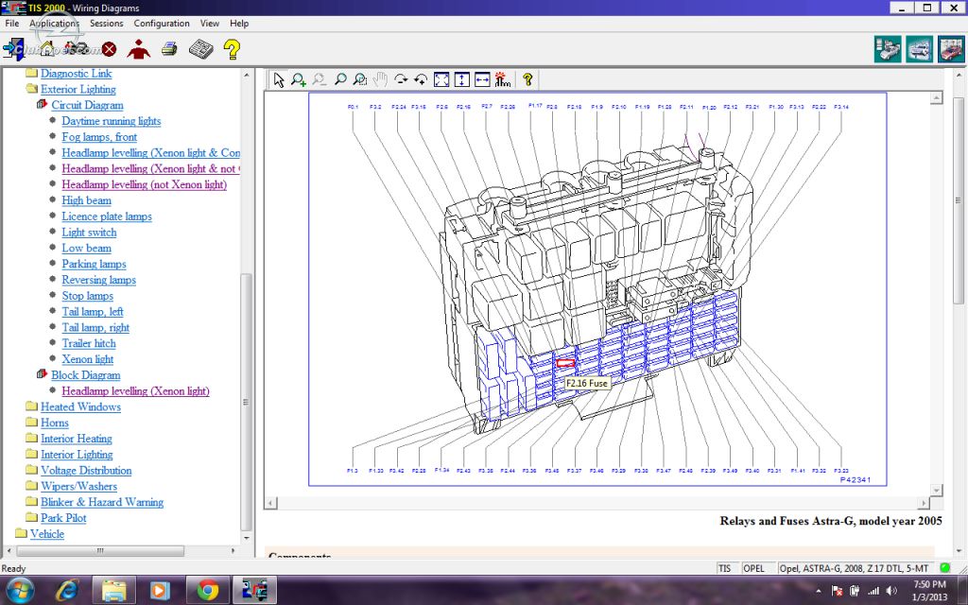
Task: Select the zoom out magnifier tool
Action: (x=320, y=79)
